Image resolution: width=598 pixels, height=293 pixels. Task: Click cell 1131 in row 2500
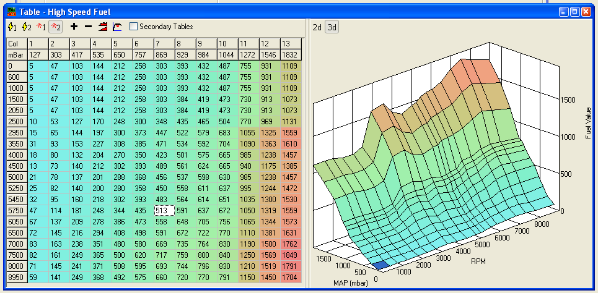(x=291, y=121)
